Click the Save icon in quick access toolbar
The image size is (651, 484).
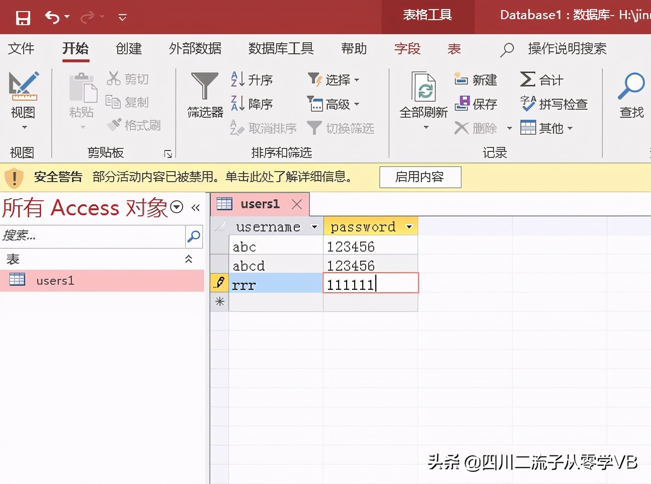click(22, 17)
